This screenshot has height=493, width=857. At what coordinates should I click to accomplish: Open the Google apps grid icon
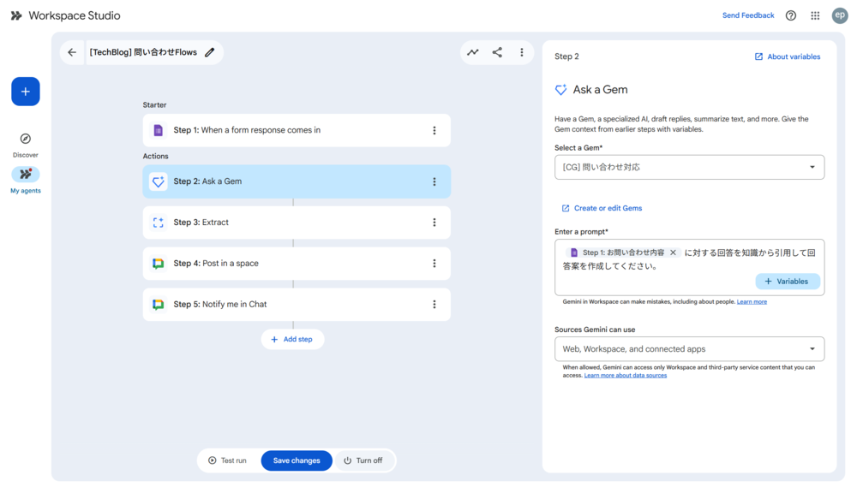point(815,15)
